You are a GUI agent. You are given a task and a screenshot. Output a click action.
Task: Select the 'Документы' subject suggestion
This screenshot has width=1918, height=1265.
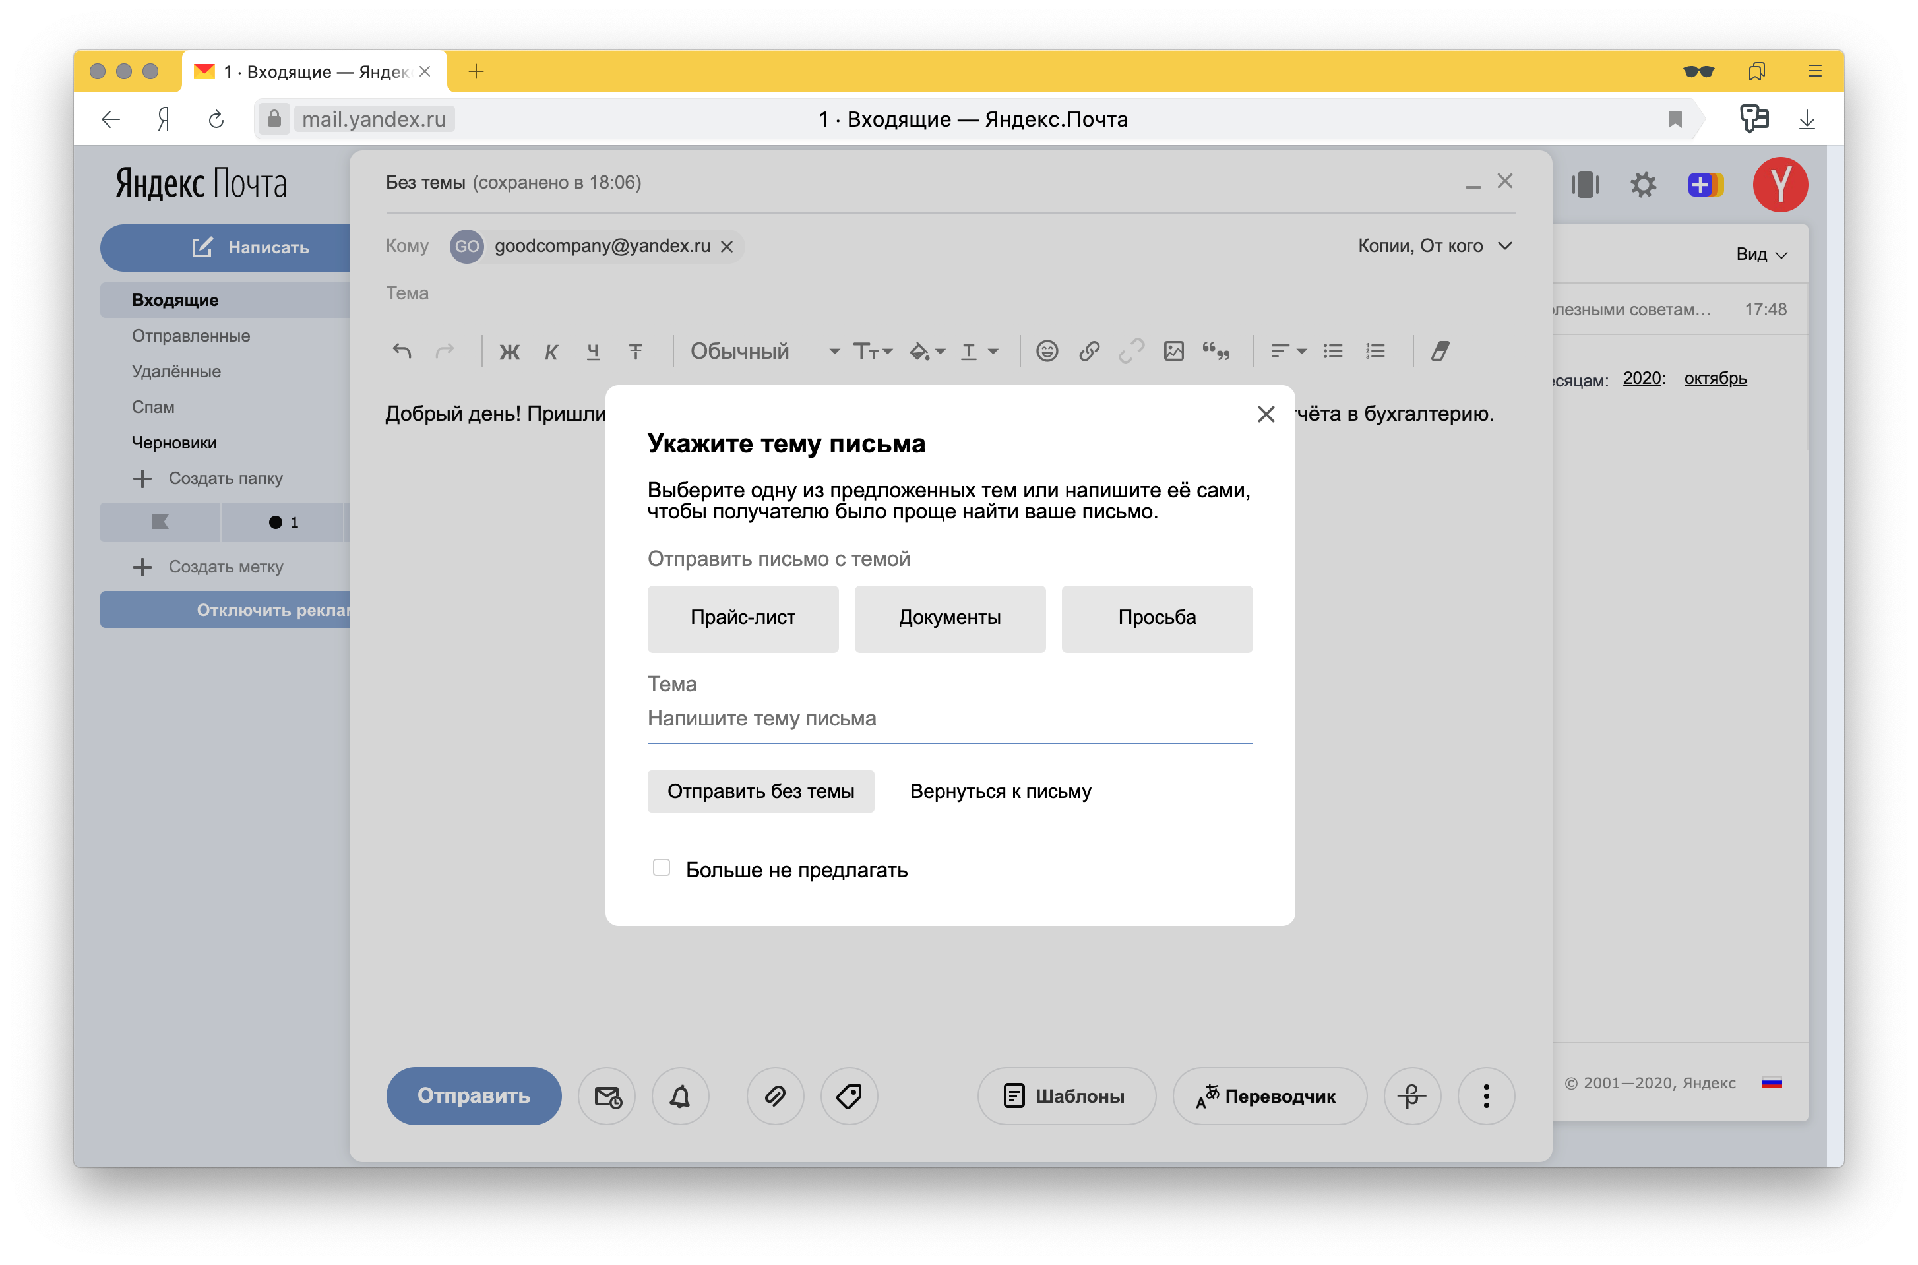coord(949,618)
